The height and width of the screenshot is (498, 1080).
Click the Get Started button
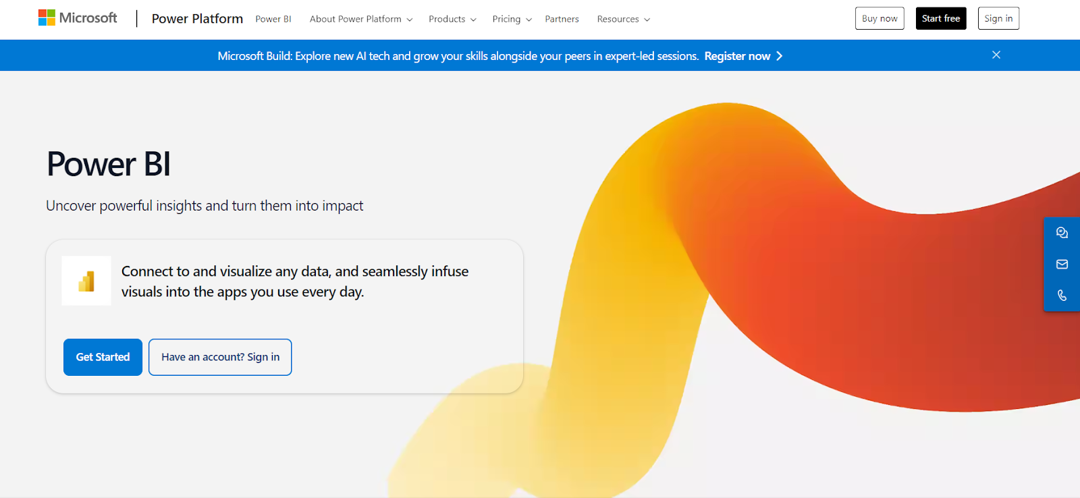(x=103, y=357)
